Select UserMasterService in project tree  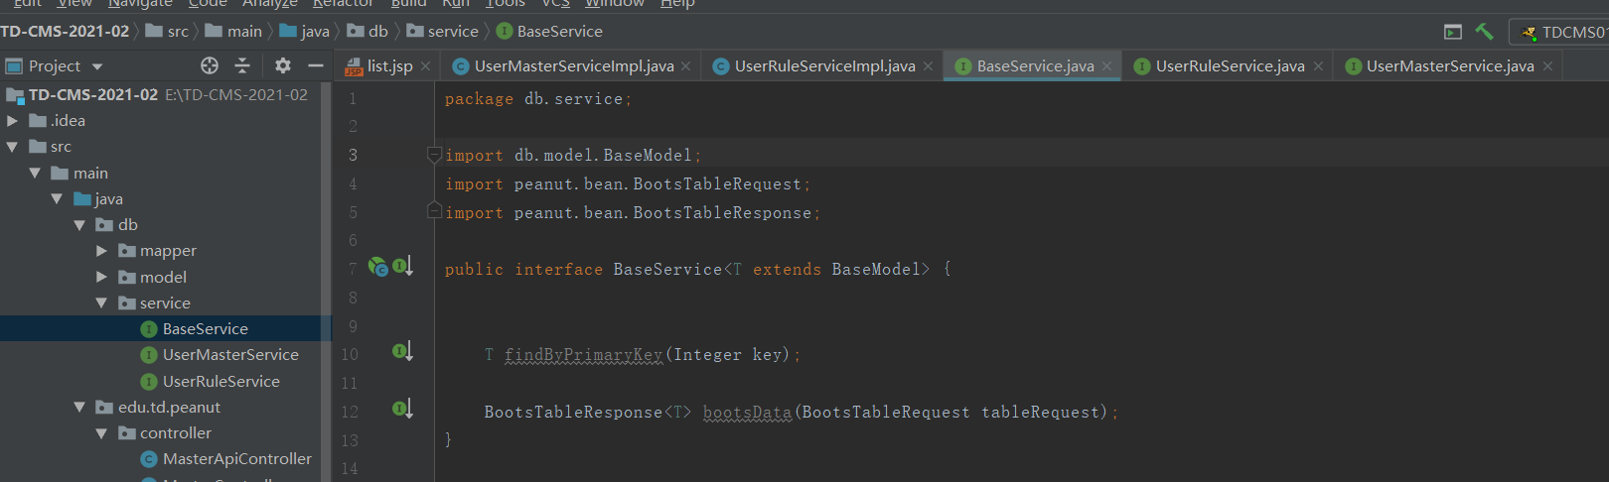coord(219,354)
